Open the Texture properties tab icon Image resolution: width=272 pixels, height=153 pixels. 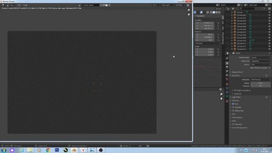[x=227, y=101]
